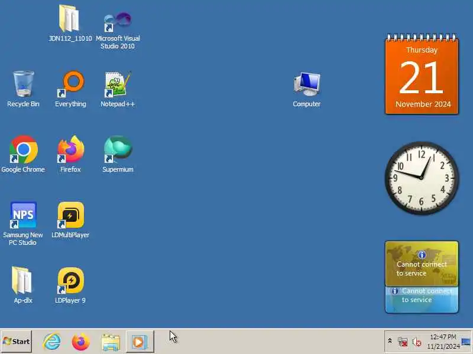Viewport: 473px width, 354px height.
Task: Select the Recycle Bin icon
Action: [x=23, y=89]
